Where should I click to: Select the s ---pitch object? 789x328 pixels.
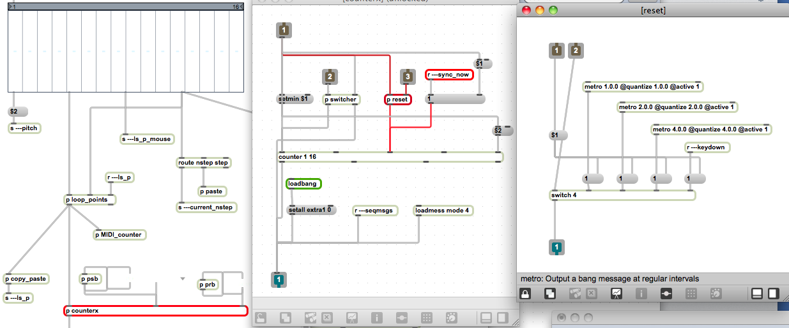[x=25, y=128]
